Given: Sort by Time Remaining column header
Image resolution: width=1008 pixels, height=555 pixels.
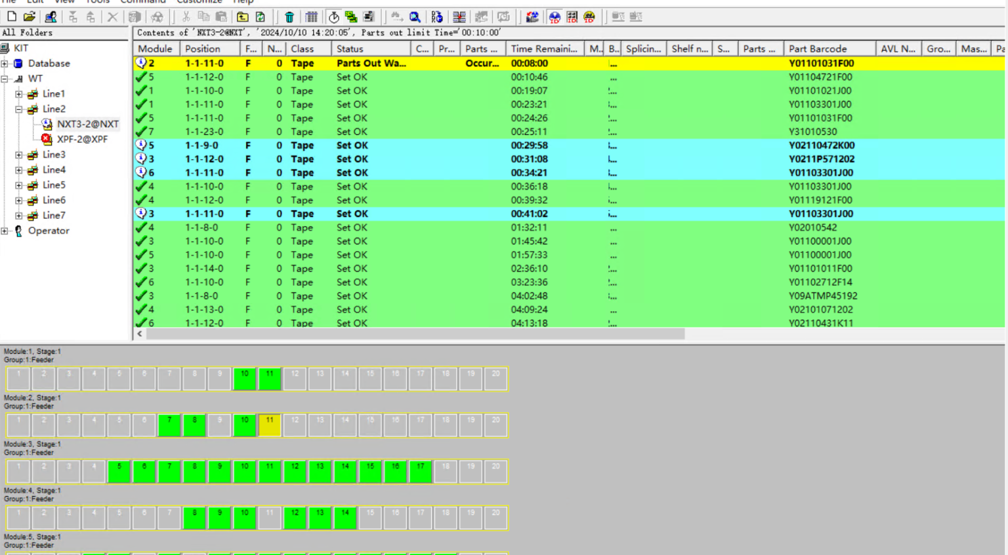Looking at the screenshot, I should pos(545,48).
